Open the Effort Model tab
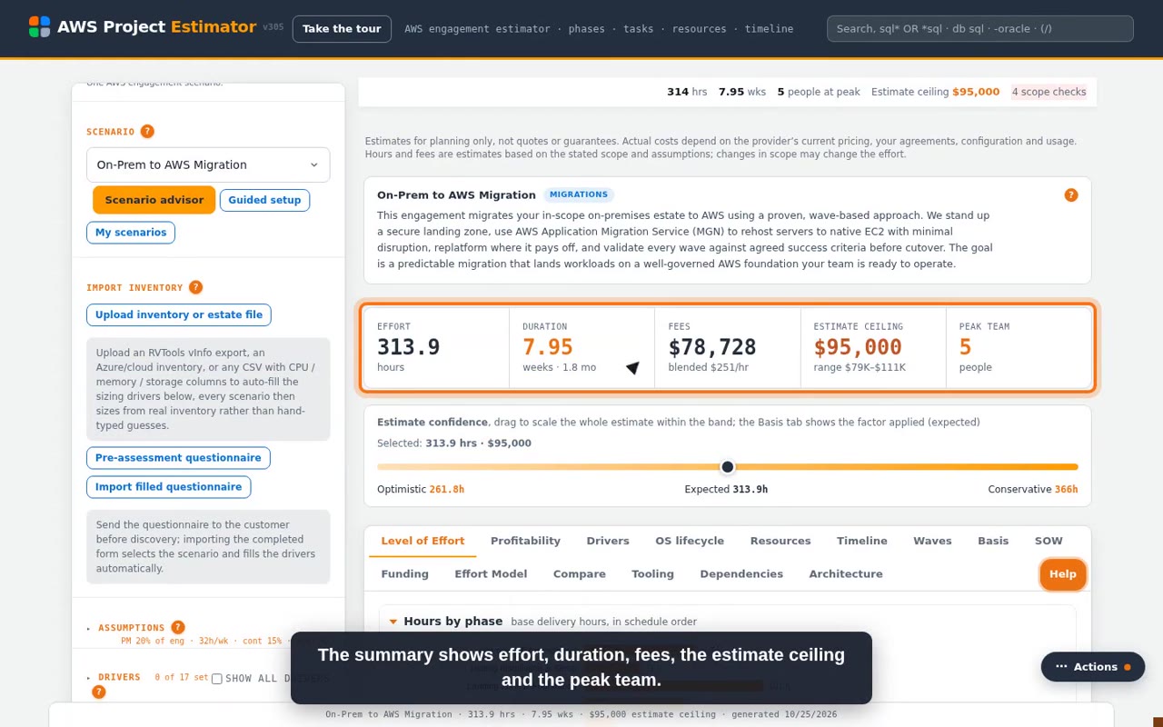1163x727 pixels. click(491, 574)
